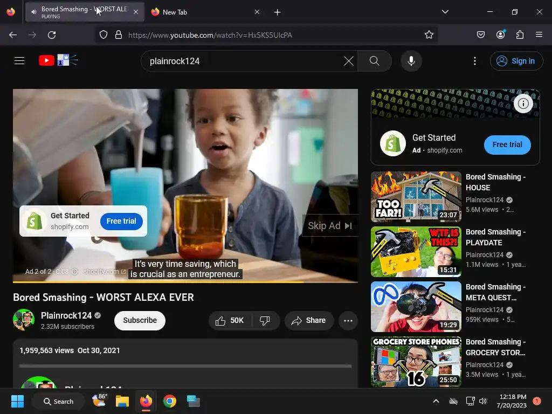The width and height of the screenshot is (552, 414).
Task: Click Free trial in sidebar ad
Action: click(x=507, y=144)
